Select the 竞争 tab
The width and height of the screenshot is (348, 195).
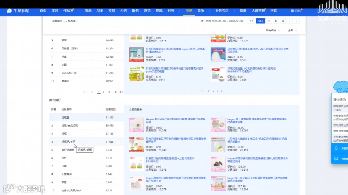(x=200, y=11)
